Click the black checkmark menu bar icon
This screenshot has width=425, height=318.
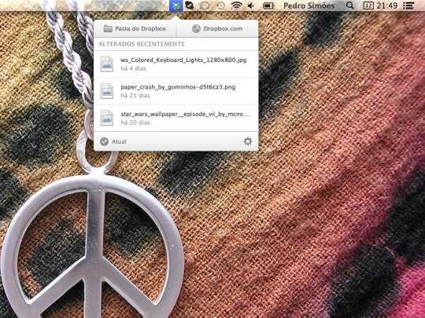click(x=189, y=5)
